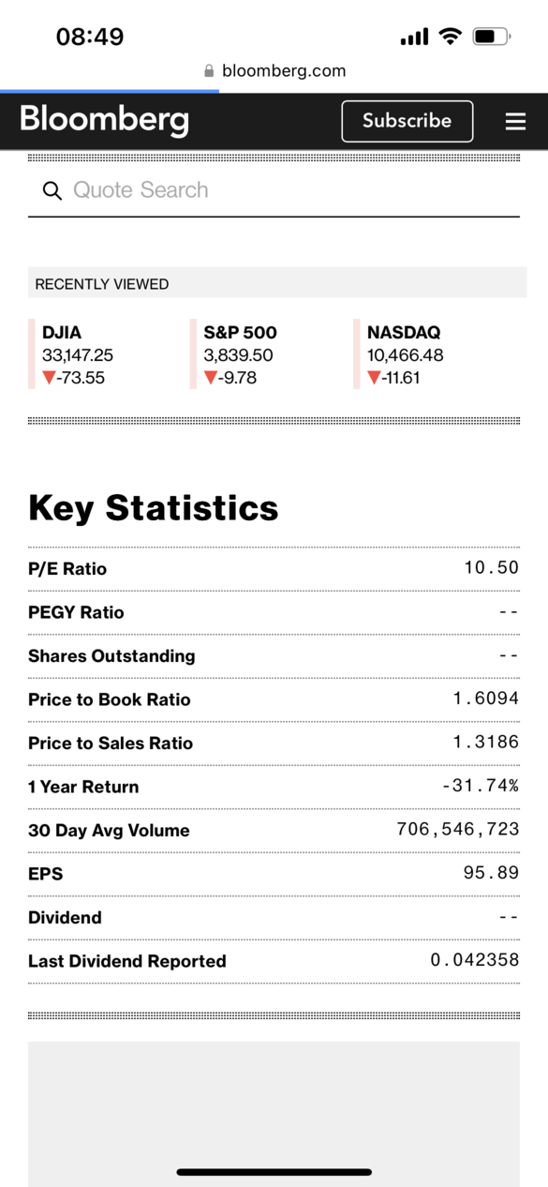
Task: Open the hamburger menu icon
Action: pos(515,122)
